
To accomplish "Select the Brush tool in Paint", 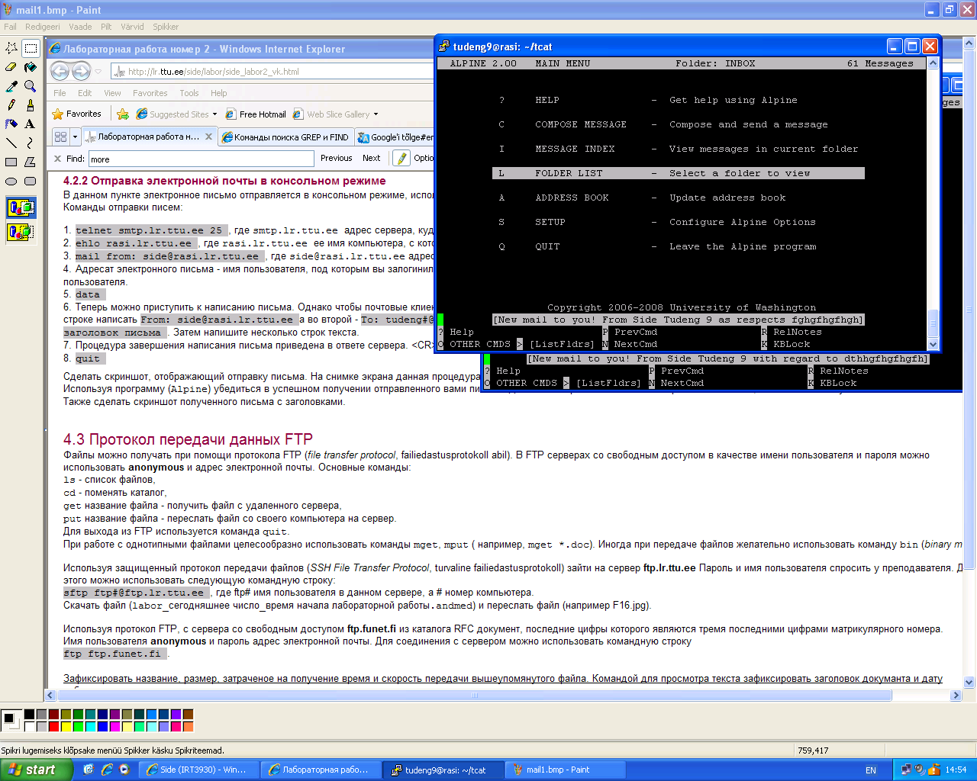I will [x=31, y=105].
